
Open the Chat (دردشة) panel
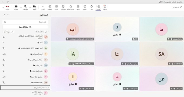(105, 7)
